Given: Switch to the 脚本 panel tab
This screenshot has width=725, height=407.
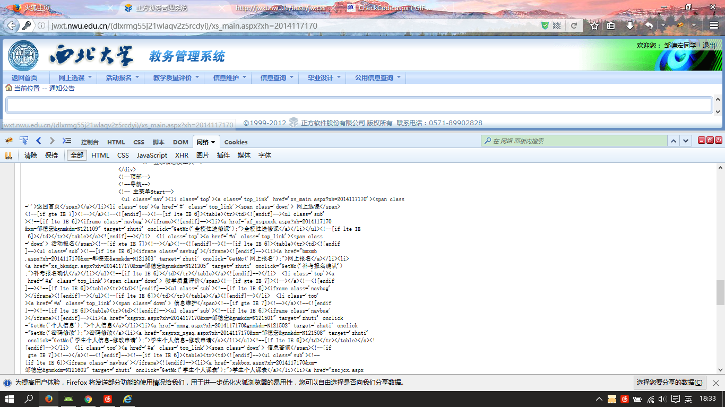Looking at the screenshot, I should 158,142.
